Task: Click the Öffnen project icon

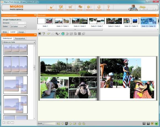Action: click(61, 8)
